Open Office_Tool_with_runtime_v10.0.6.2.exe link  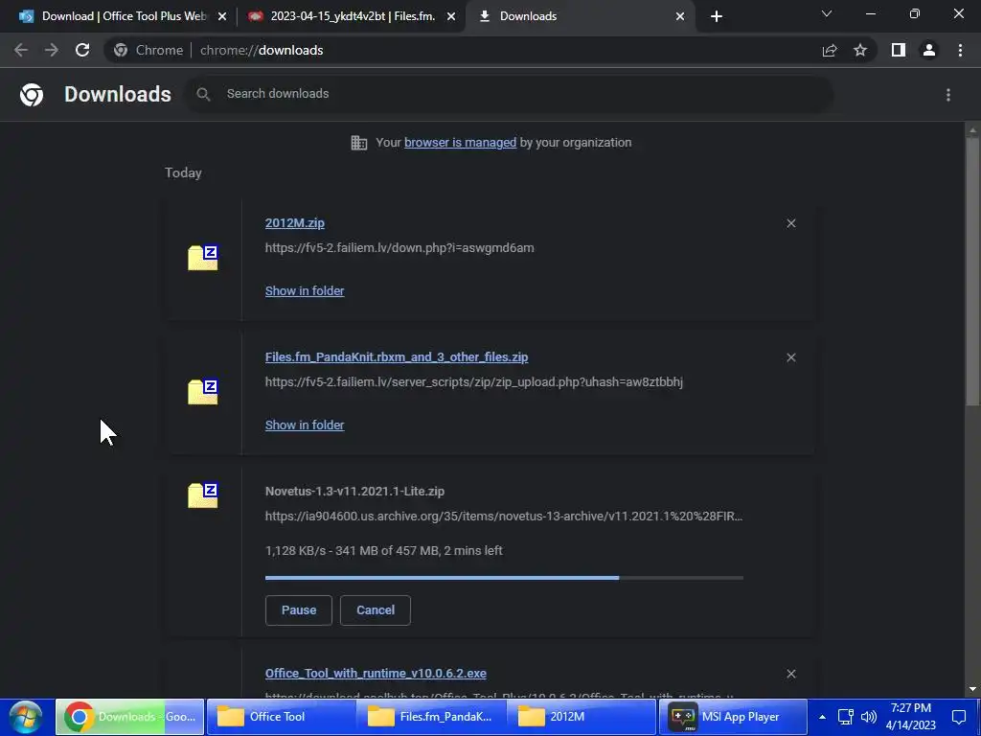click(376, 674)
